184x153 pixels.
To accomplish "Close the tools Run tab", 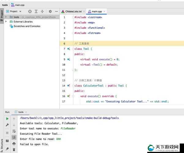I will (26, 112).
